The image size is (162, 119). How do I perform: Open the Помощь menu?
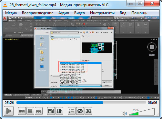(x=139, y=13)
